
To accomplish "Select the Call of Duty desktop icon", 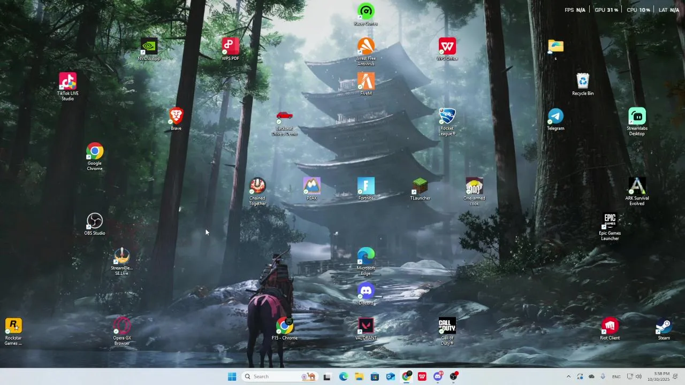I will 447,332.
